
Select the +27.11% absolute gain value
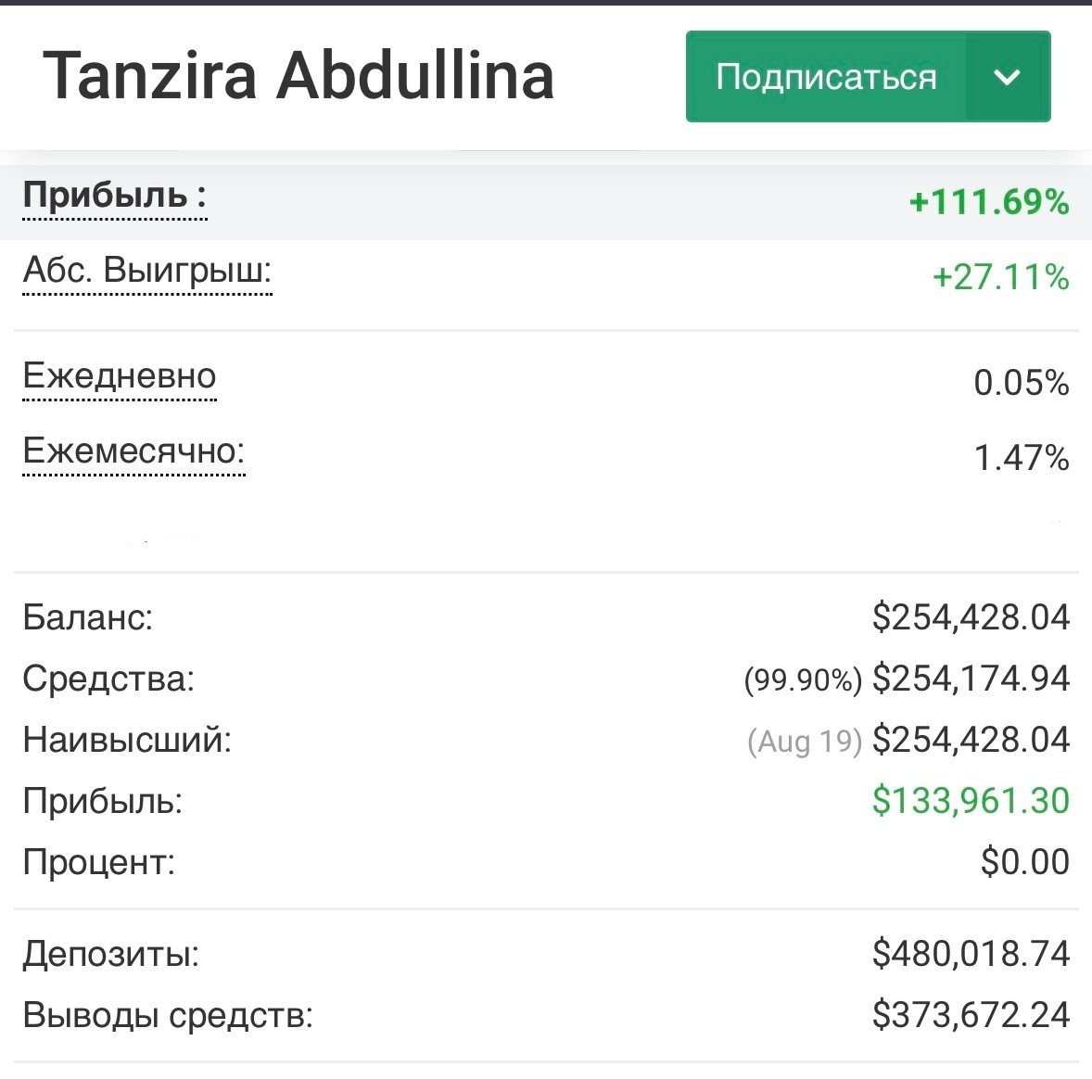1000,276
